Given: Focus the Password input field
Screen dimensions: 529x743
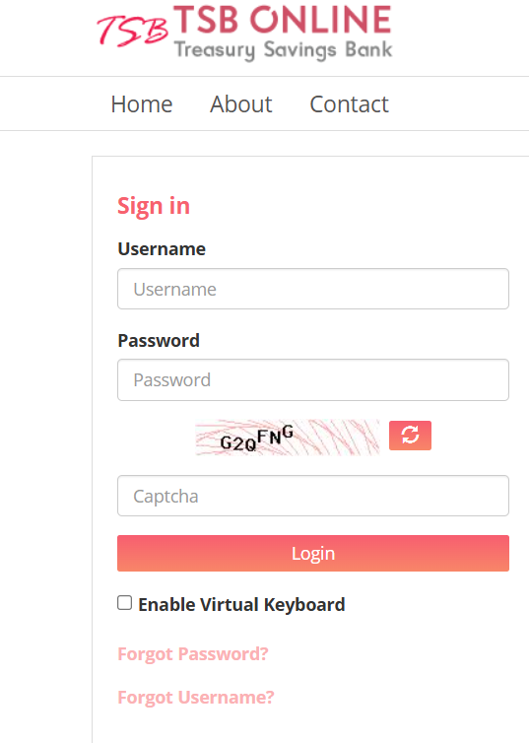Looking at the screenshot, I should pyautogui.click(x=313, y=380).
